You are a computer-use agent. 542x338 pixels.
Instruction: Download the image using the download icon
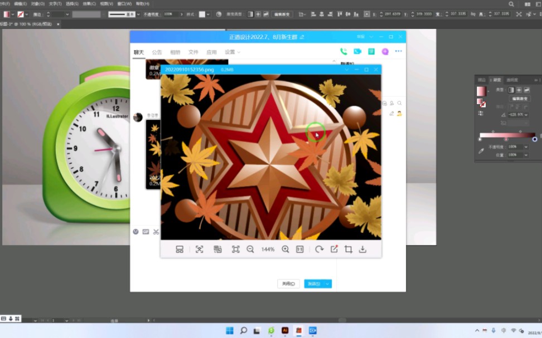(x=363, y=249)
